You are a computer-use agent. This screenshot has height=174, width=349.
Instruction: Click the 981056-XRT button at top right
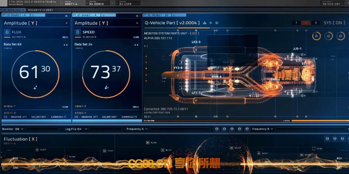pyautogui.click(x=332, y=3)
